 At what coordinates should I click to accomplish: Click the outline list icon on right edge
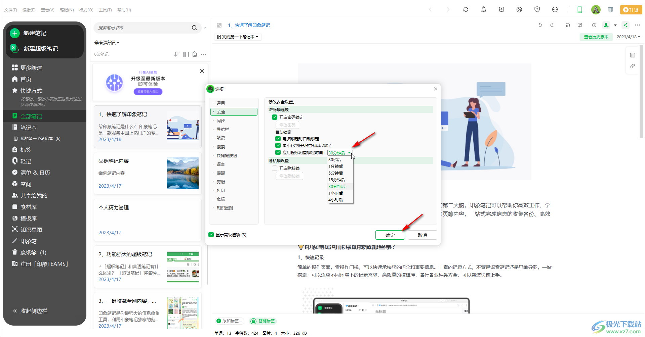click(633, 55)
